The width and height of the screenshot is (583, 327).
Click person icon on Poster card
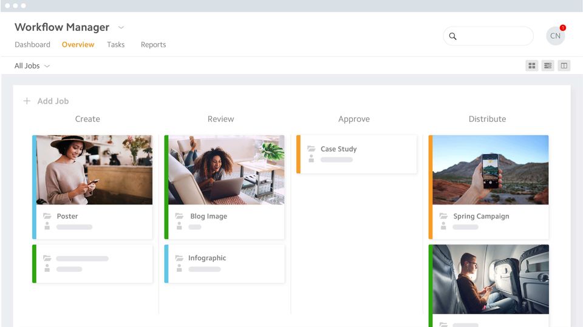47,226
